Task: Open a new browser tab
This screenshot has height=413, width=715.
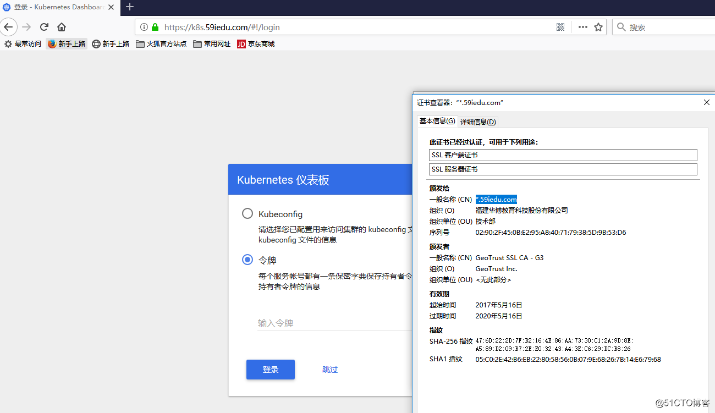Action: (x=130, y=7)
